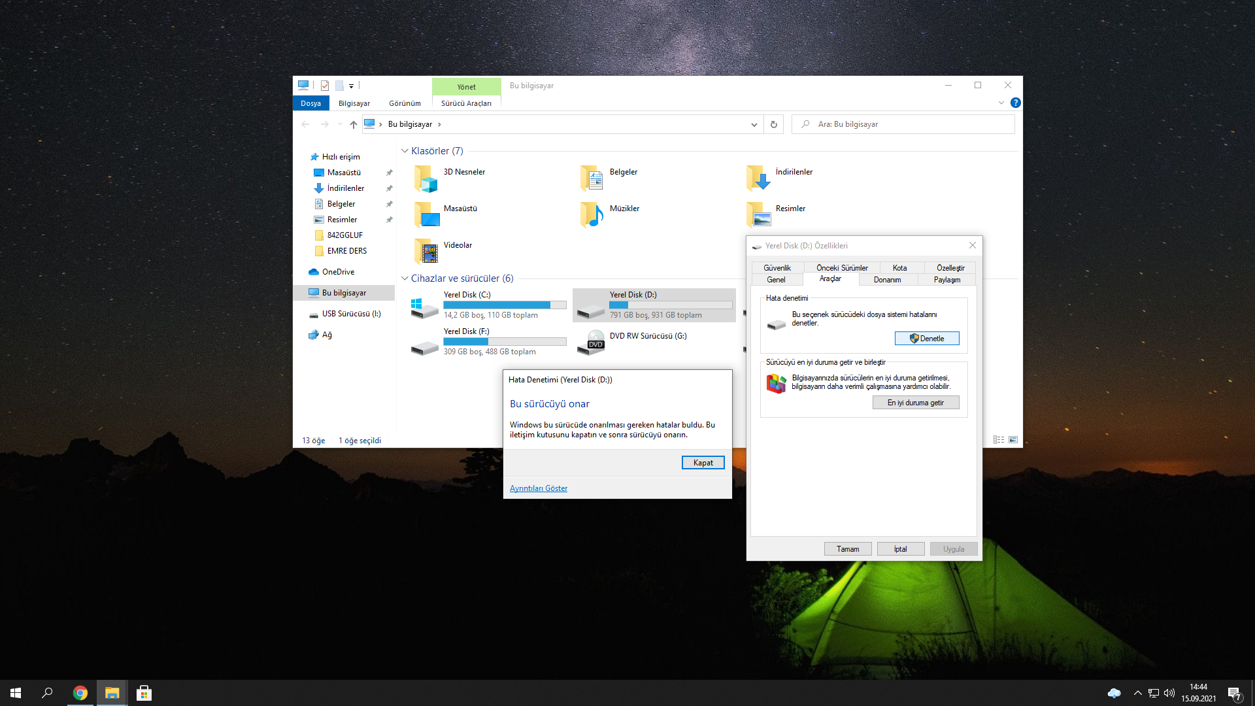
Task: Switch to large icons view in status bar
Action: pyautogui.click(x=1013, y=440)
